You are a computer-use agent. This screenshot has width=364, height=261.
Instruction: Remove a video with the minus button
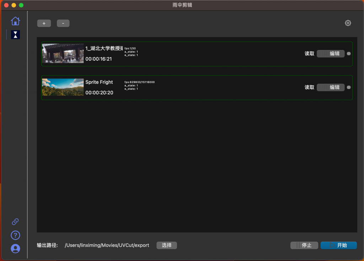pyautogui.click(x=63, y=23)
